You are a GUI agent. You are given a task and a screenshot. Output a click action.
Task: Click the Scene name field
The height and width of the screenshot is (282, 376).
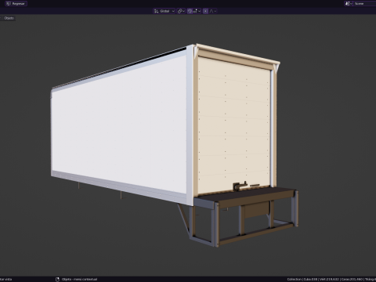pos(365,4)
